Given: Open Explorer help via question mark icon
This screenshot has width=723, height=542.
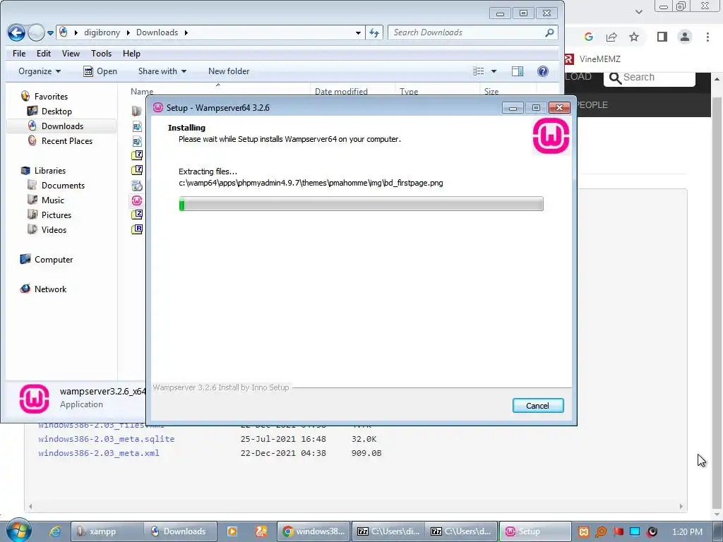Looking at the screenshot, I should click(543, 71).
